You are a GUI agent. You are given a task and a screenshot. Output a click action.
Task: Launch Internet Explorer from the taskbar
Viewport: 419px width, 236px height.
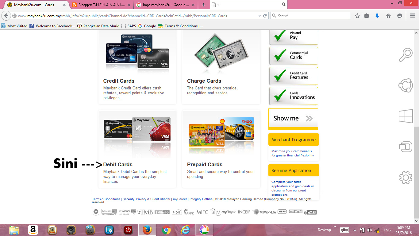(x=185, y=230)
